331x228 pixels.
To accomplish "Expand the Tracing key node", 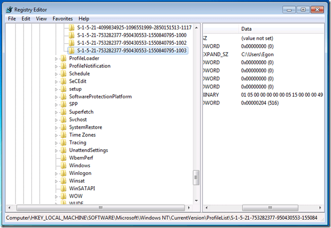I will pyautogui.click(x=57, y=143).
